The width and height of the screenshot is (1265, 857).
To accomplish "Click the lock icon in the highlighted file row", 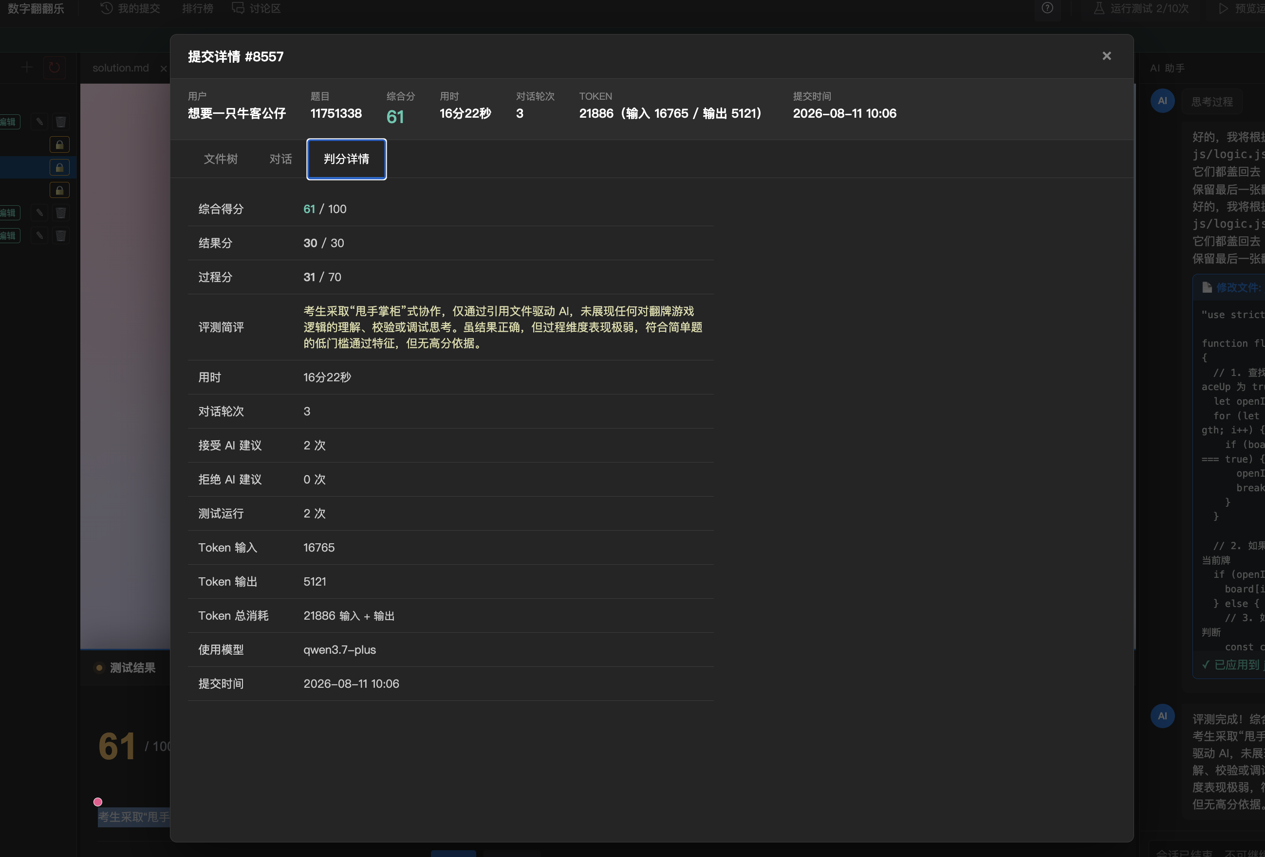I will [x=59, y=167].
